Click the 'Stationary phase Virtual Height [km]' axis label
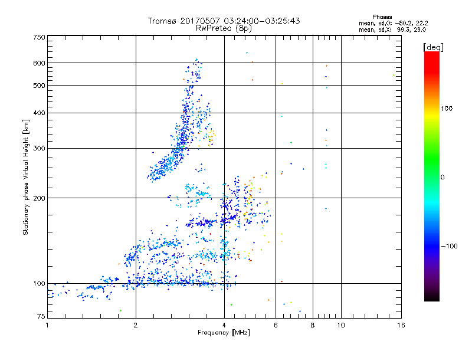The height and width of the screenshot is (354, 472). (26, 178)
